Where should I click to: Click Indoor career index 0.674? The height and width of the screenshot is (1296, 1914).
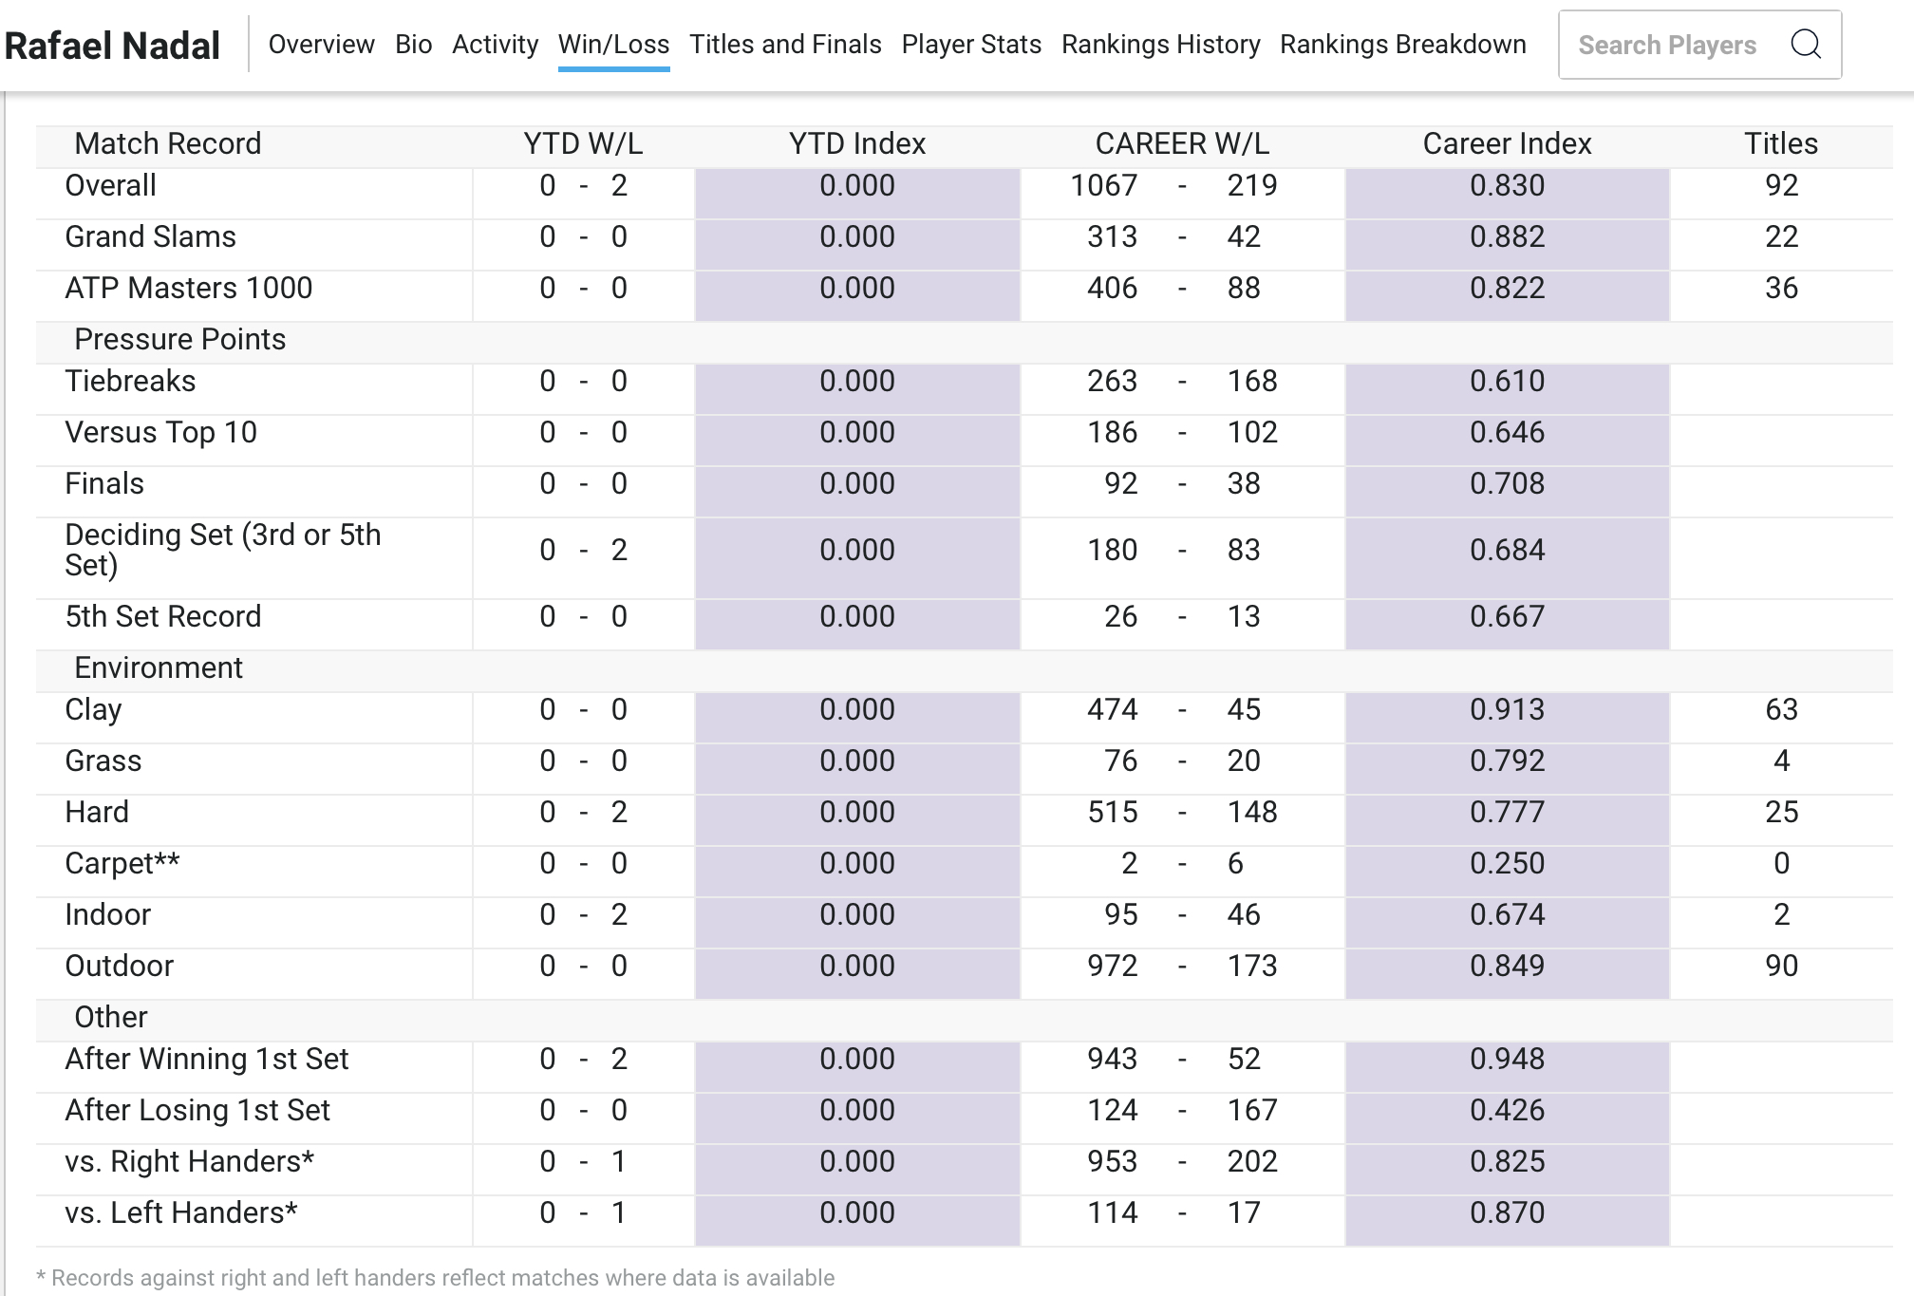click(1507, 914)
